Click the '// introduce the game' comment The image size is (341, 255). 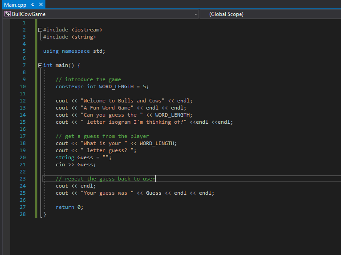[x=88, y=79]
